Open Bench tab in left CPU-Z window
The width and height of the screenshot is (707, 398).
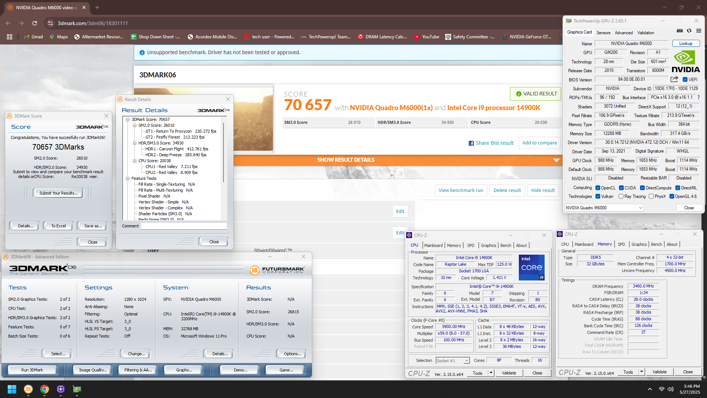[x=506, y=245]
